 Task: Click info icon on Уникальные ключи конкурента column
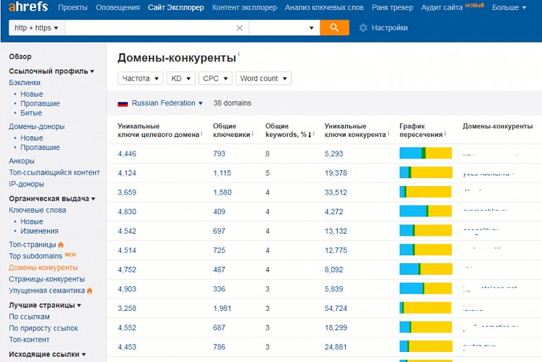388,133
